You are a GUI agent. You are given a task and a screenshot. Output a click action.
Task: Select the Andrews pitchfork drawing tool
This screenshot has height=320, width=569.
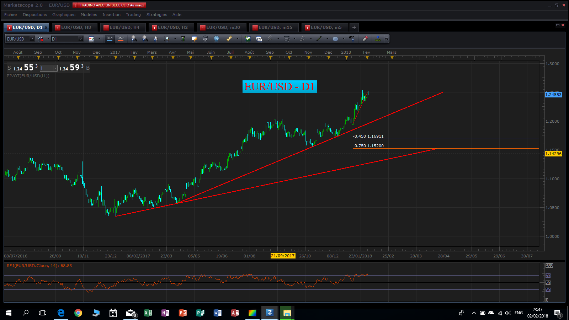(x=270, y=38)
